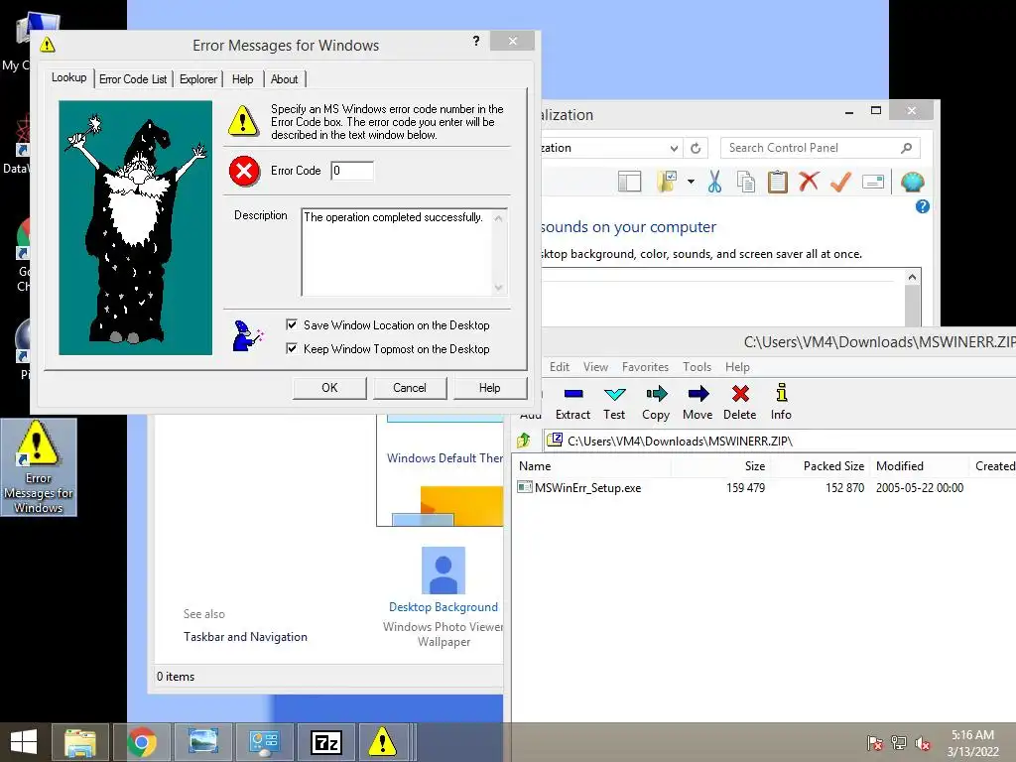
Task: Click the Error Code input field
Action: [352, 171]
